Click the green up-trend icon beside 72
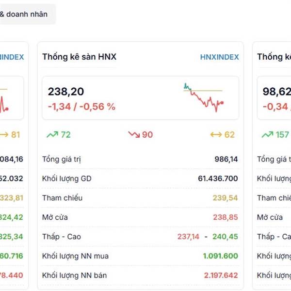 tap(52, 134)
